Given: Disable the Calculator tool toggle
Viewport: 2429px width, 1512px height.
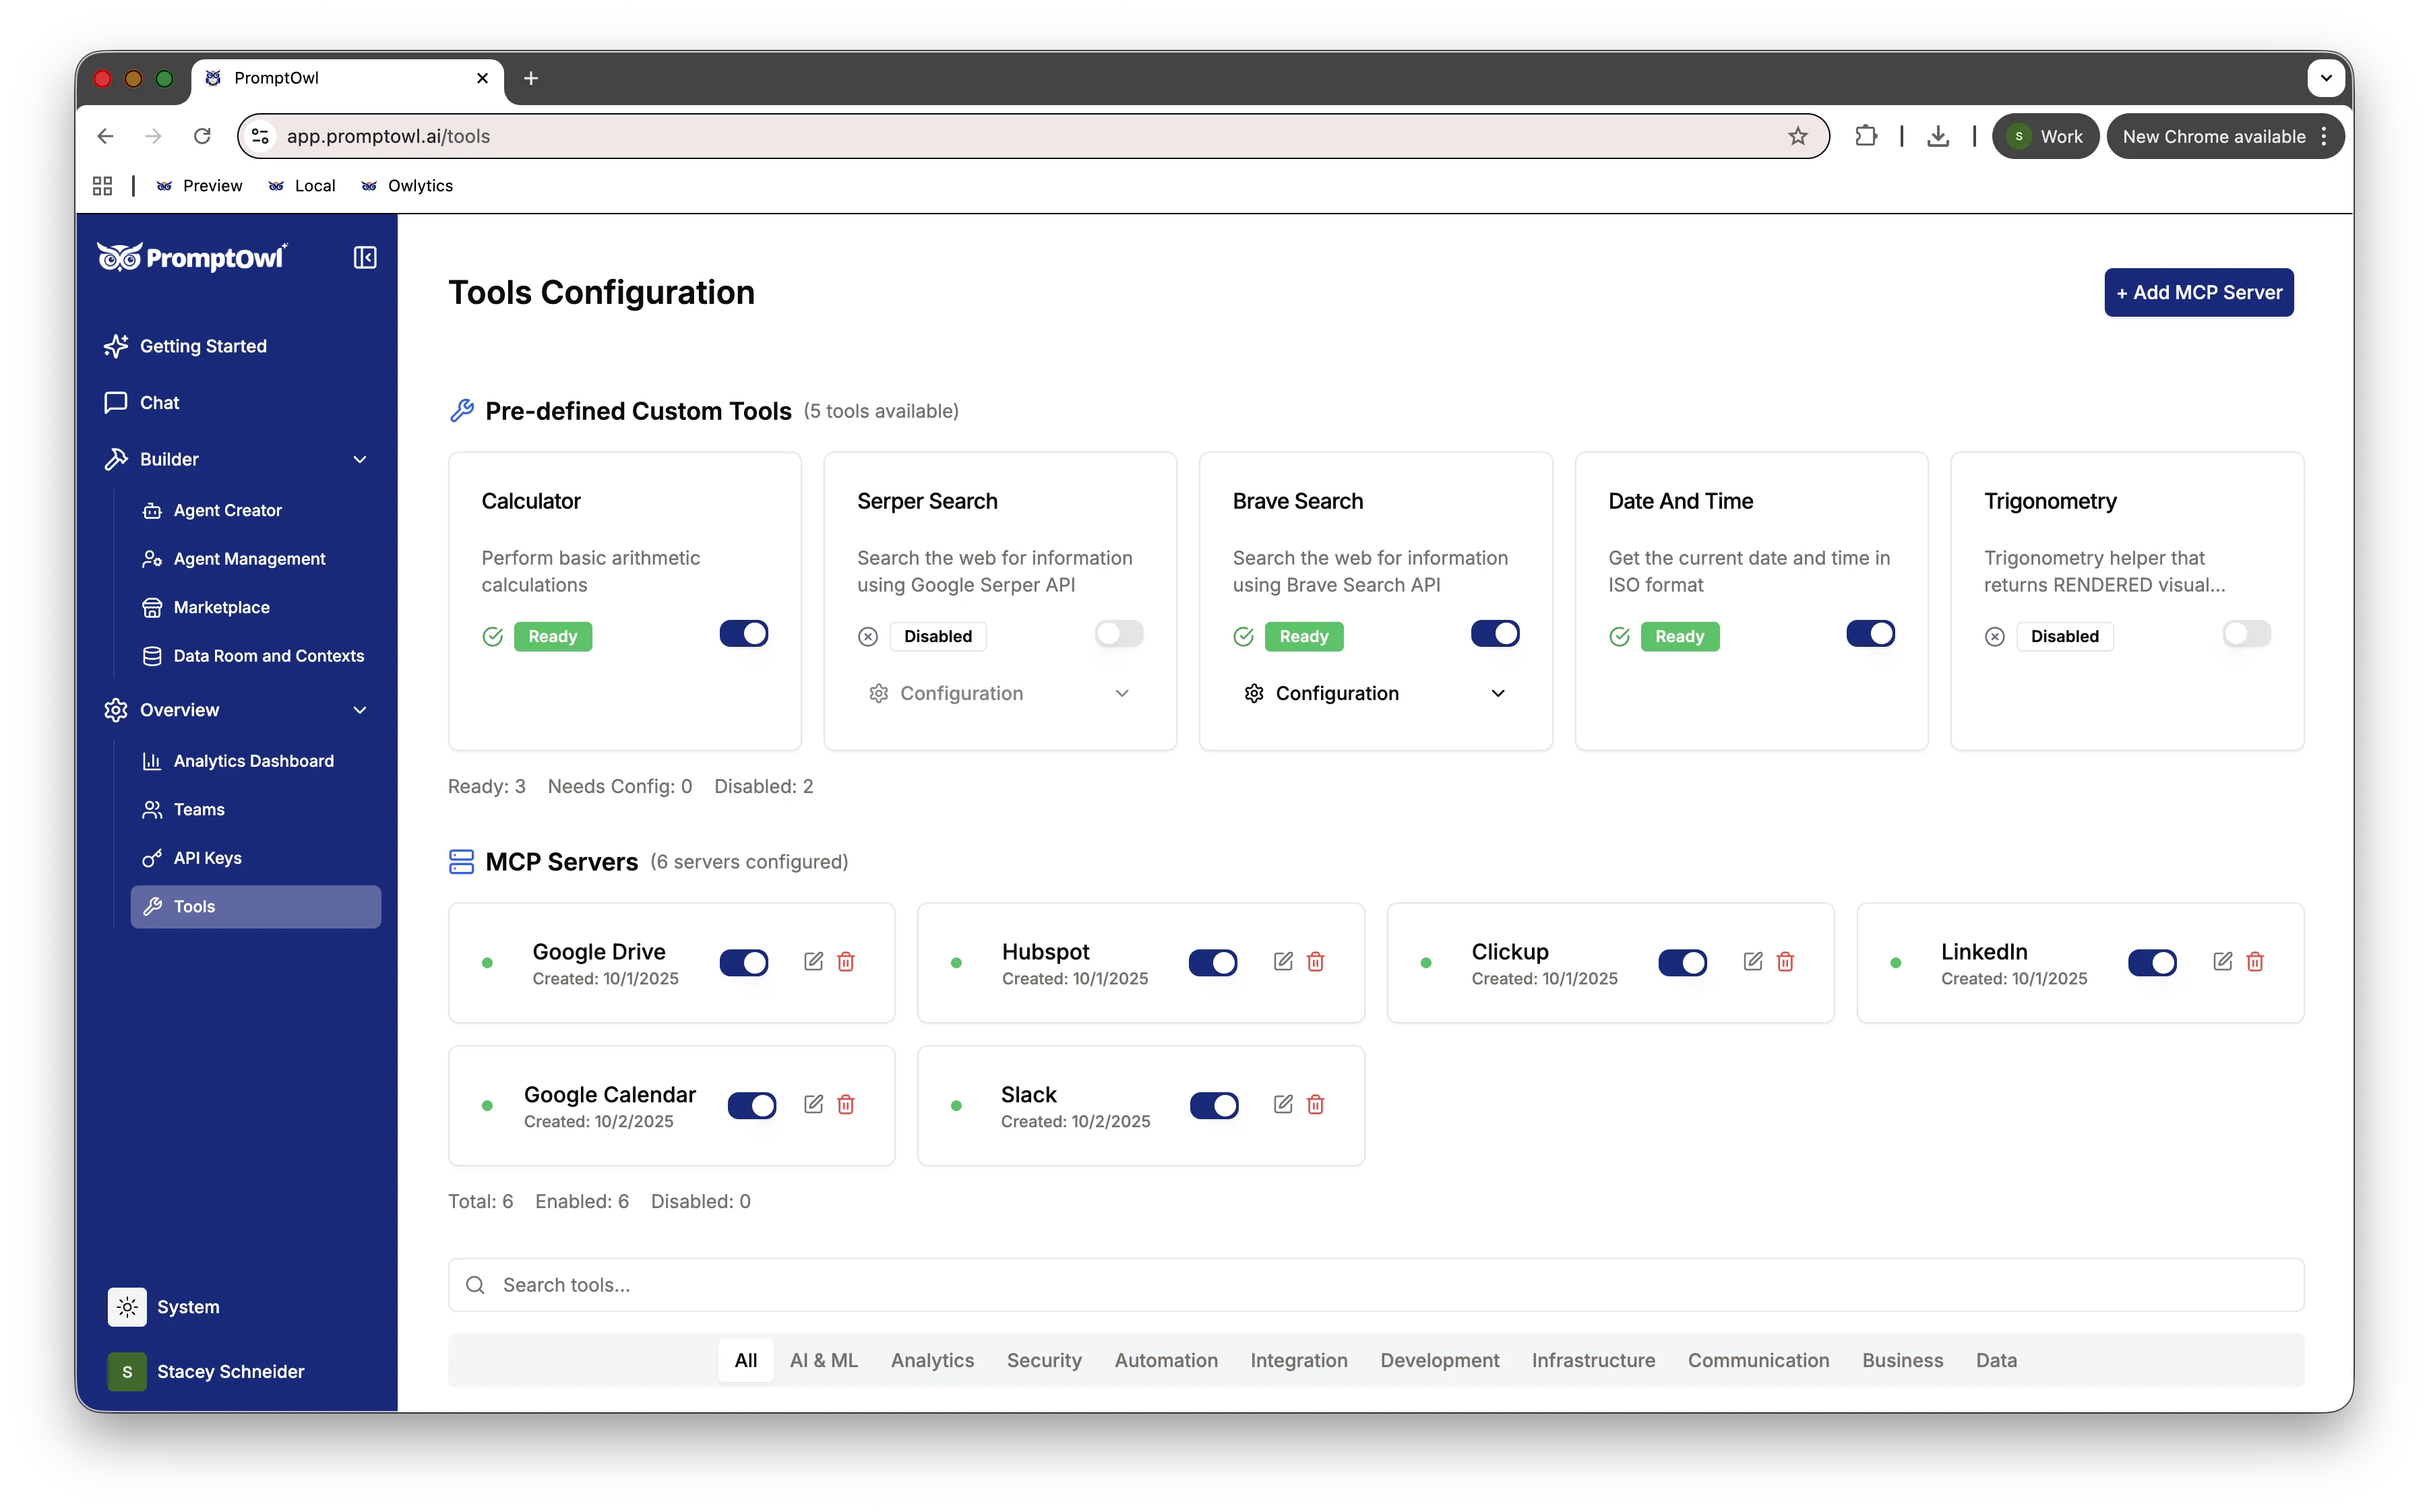Looking at the screenshot, I should 744,634.
